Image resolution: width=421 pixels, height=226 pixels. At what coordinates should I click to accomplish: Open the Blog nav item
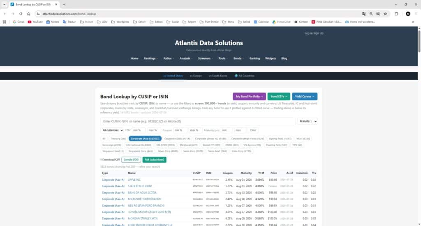284,58
